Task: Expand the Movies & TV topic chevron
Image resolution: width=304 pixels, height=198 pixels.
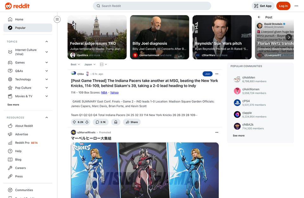Action: pos(47,96)
